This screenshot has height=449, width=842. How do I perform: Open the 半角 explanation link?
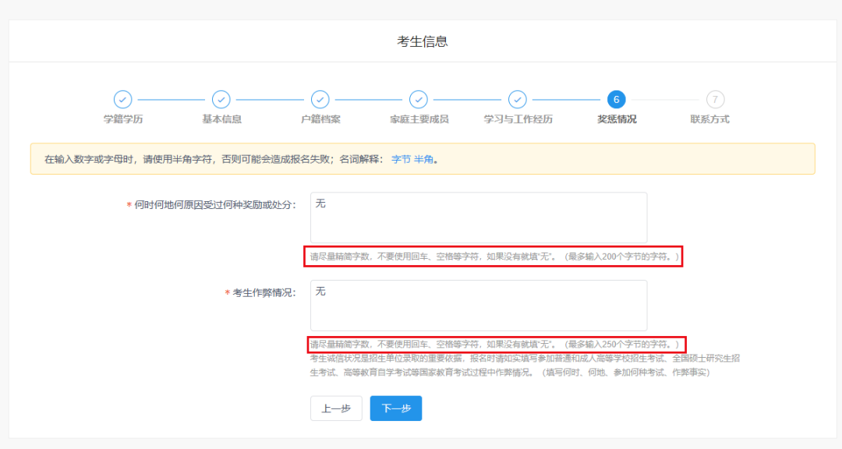(423, 159)
